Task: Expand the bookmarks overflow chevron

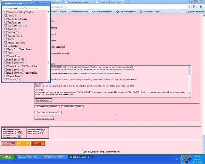Action: pyautogui.click(x=183, y=11)
